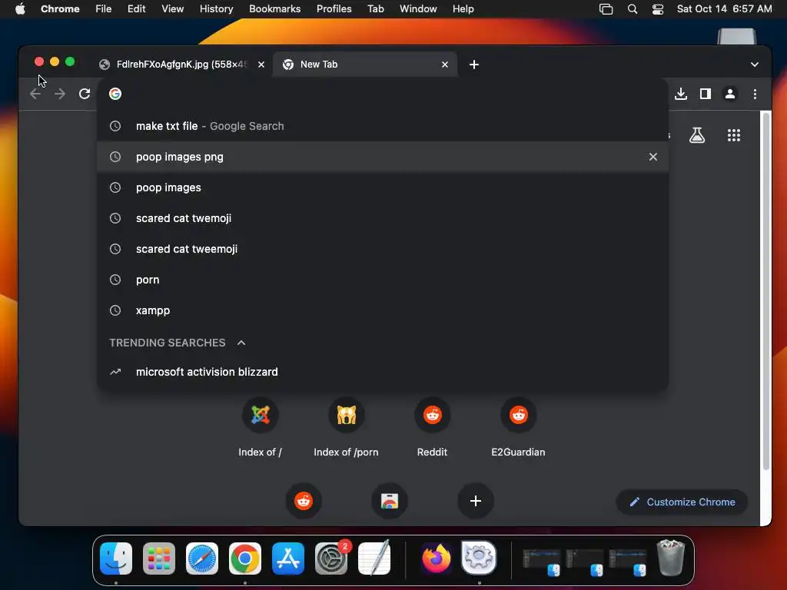Open the Chrome Web Store shortcut tile

coord(390,501)
